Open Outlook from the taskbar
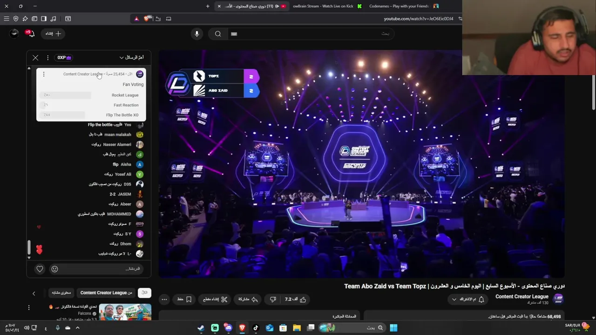The height and width of the screenshot is (335, 596). coord(269,328)
